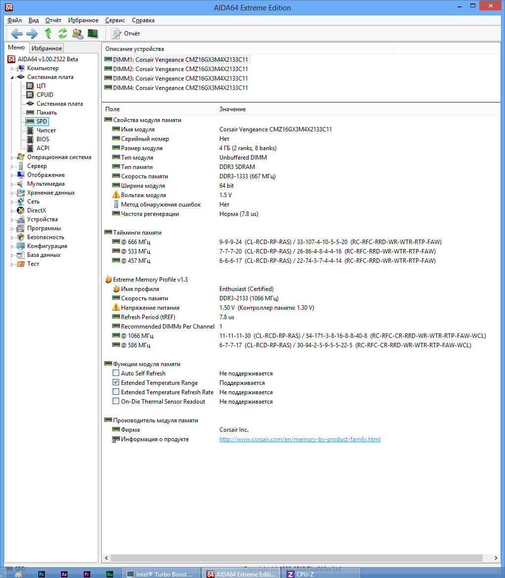Expand the Компьютер tree node
This screenshot has height=578, width=505.
click(x=12, y=69)
